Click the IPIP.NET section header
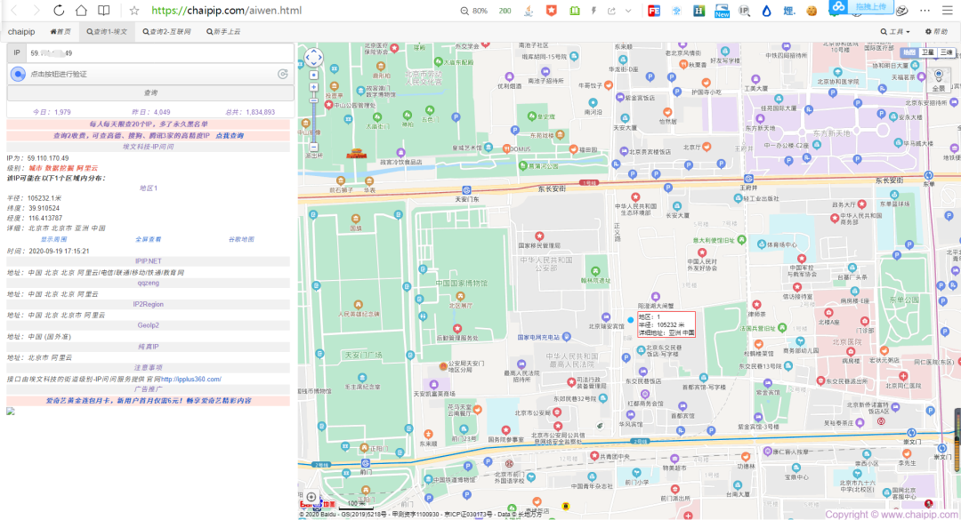 (149, 261)
